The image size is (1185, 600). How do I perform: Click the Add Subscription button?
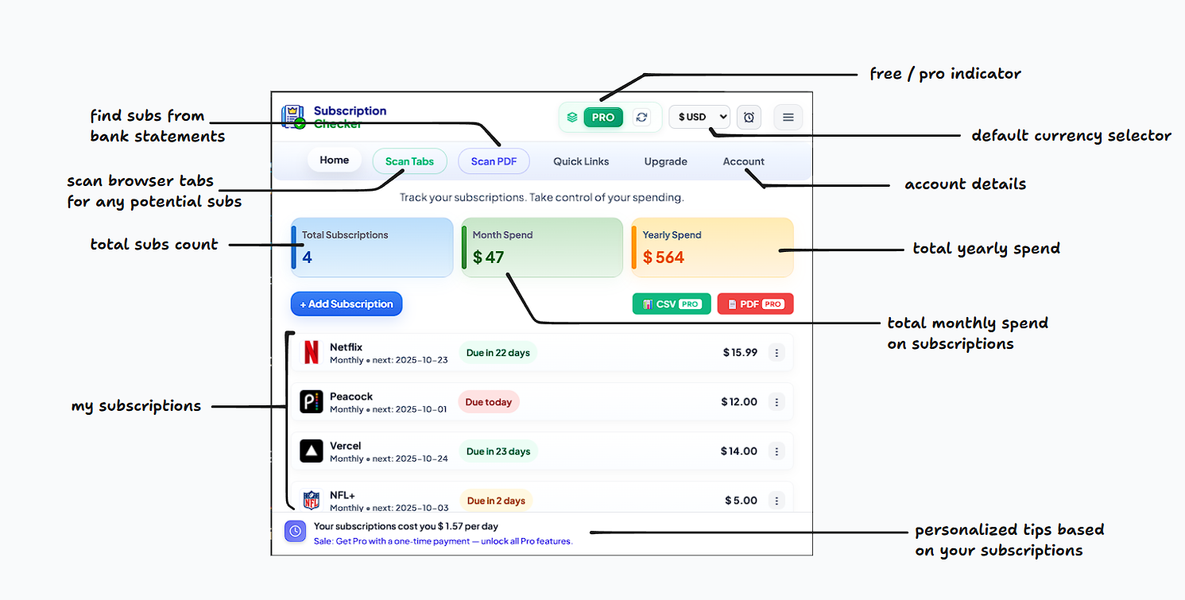pyautogui.click(x=347, y=304)
